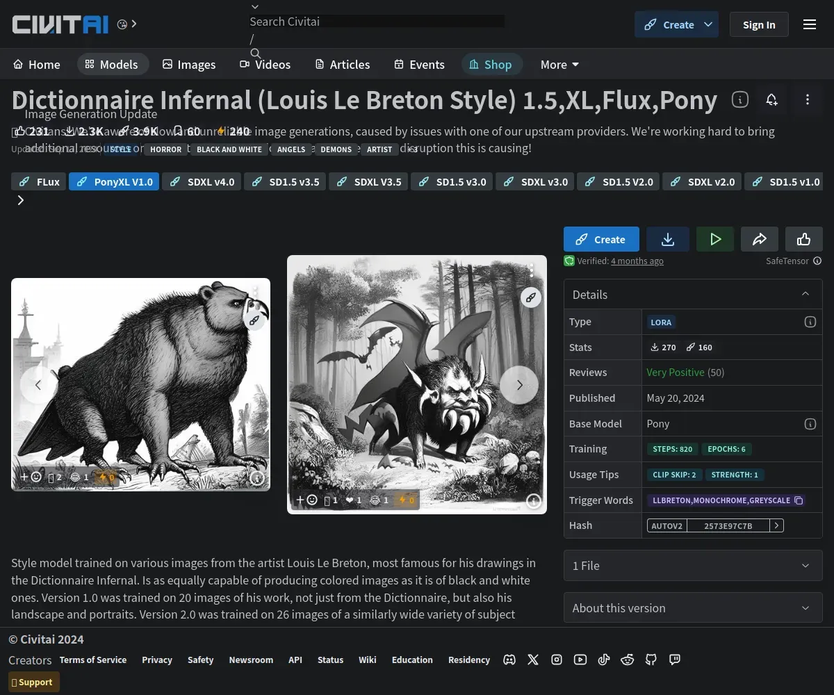Click blue Create button in details panel
This screenshot has width=834, height=695.
(601, 239)
